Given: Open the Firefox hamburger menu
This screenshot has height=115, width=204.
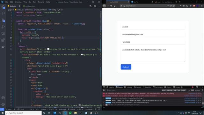Looking at the screenshot, I should (x=202, y=6).
